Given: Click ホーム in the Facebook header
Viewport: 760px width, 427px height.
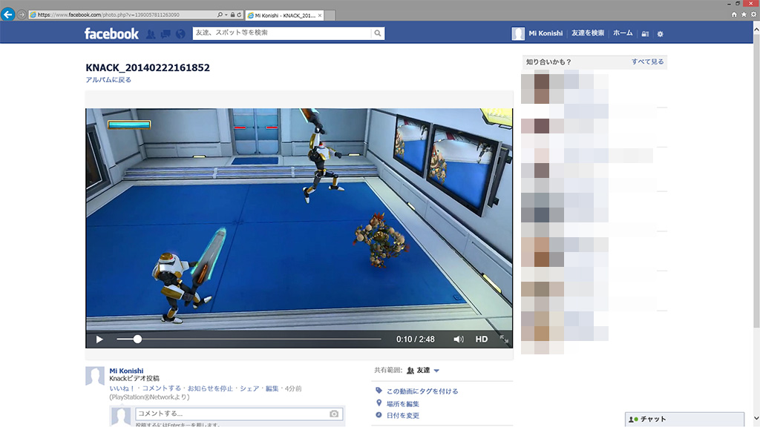Looking at the screenshot, I should click(x=623, y=33).
